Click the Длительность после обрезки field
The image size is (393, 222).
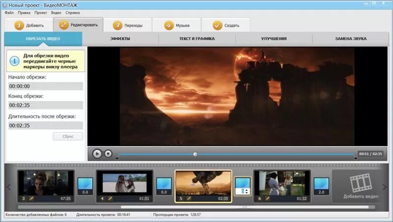pyautogui.click(x=46, y=126)
